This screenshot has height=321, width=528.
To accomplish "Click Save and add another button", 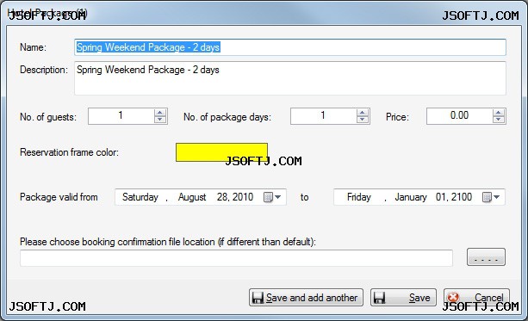I will click(x=306, y=298).
